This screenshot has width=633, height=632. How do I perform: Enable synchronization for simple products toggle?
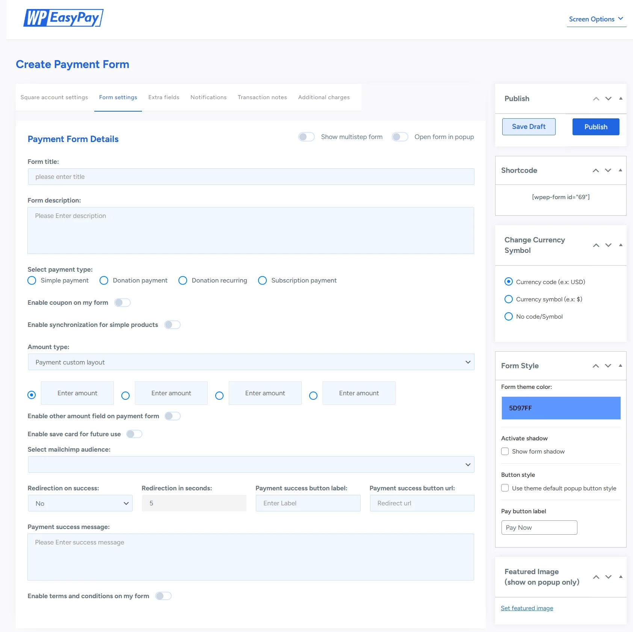172,325
